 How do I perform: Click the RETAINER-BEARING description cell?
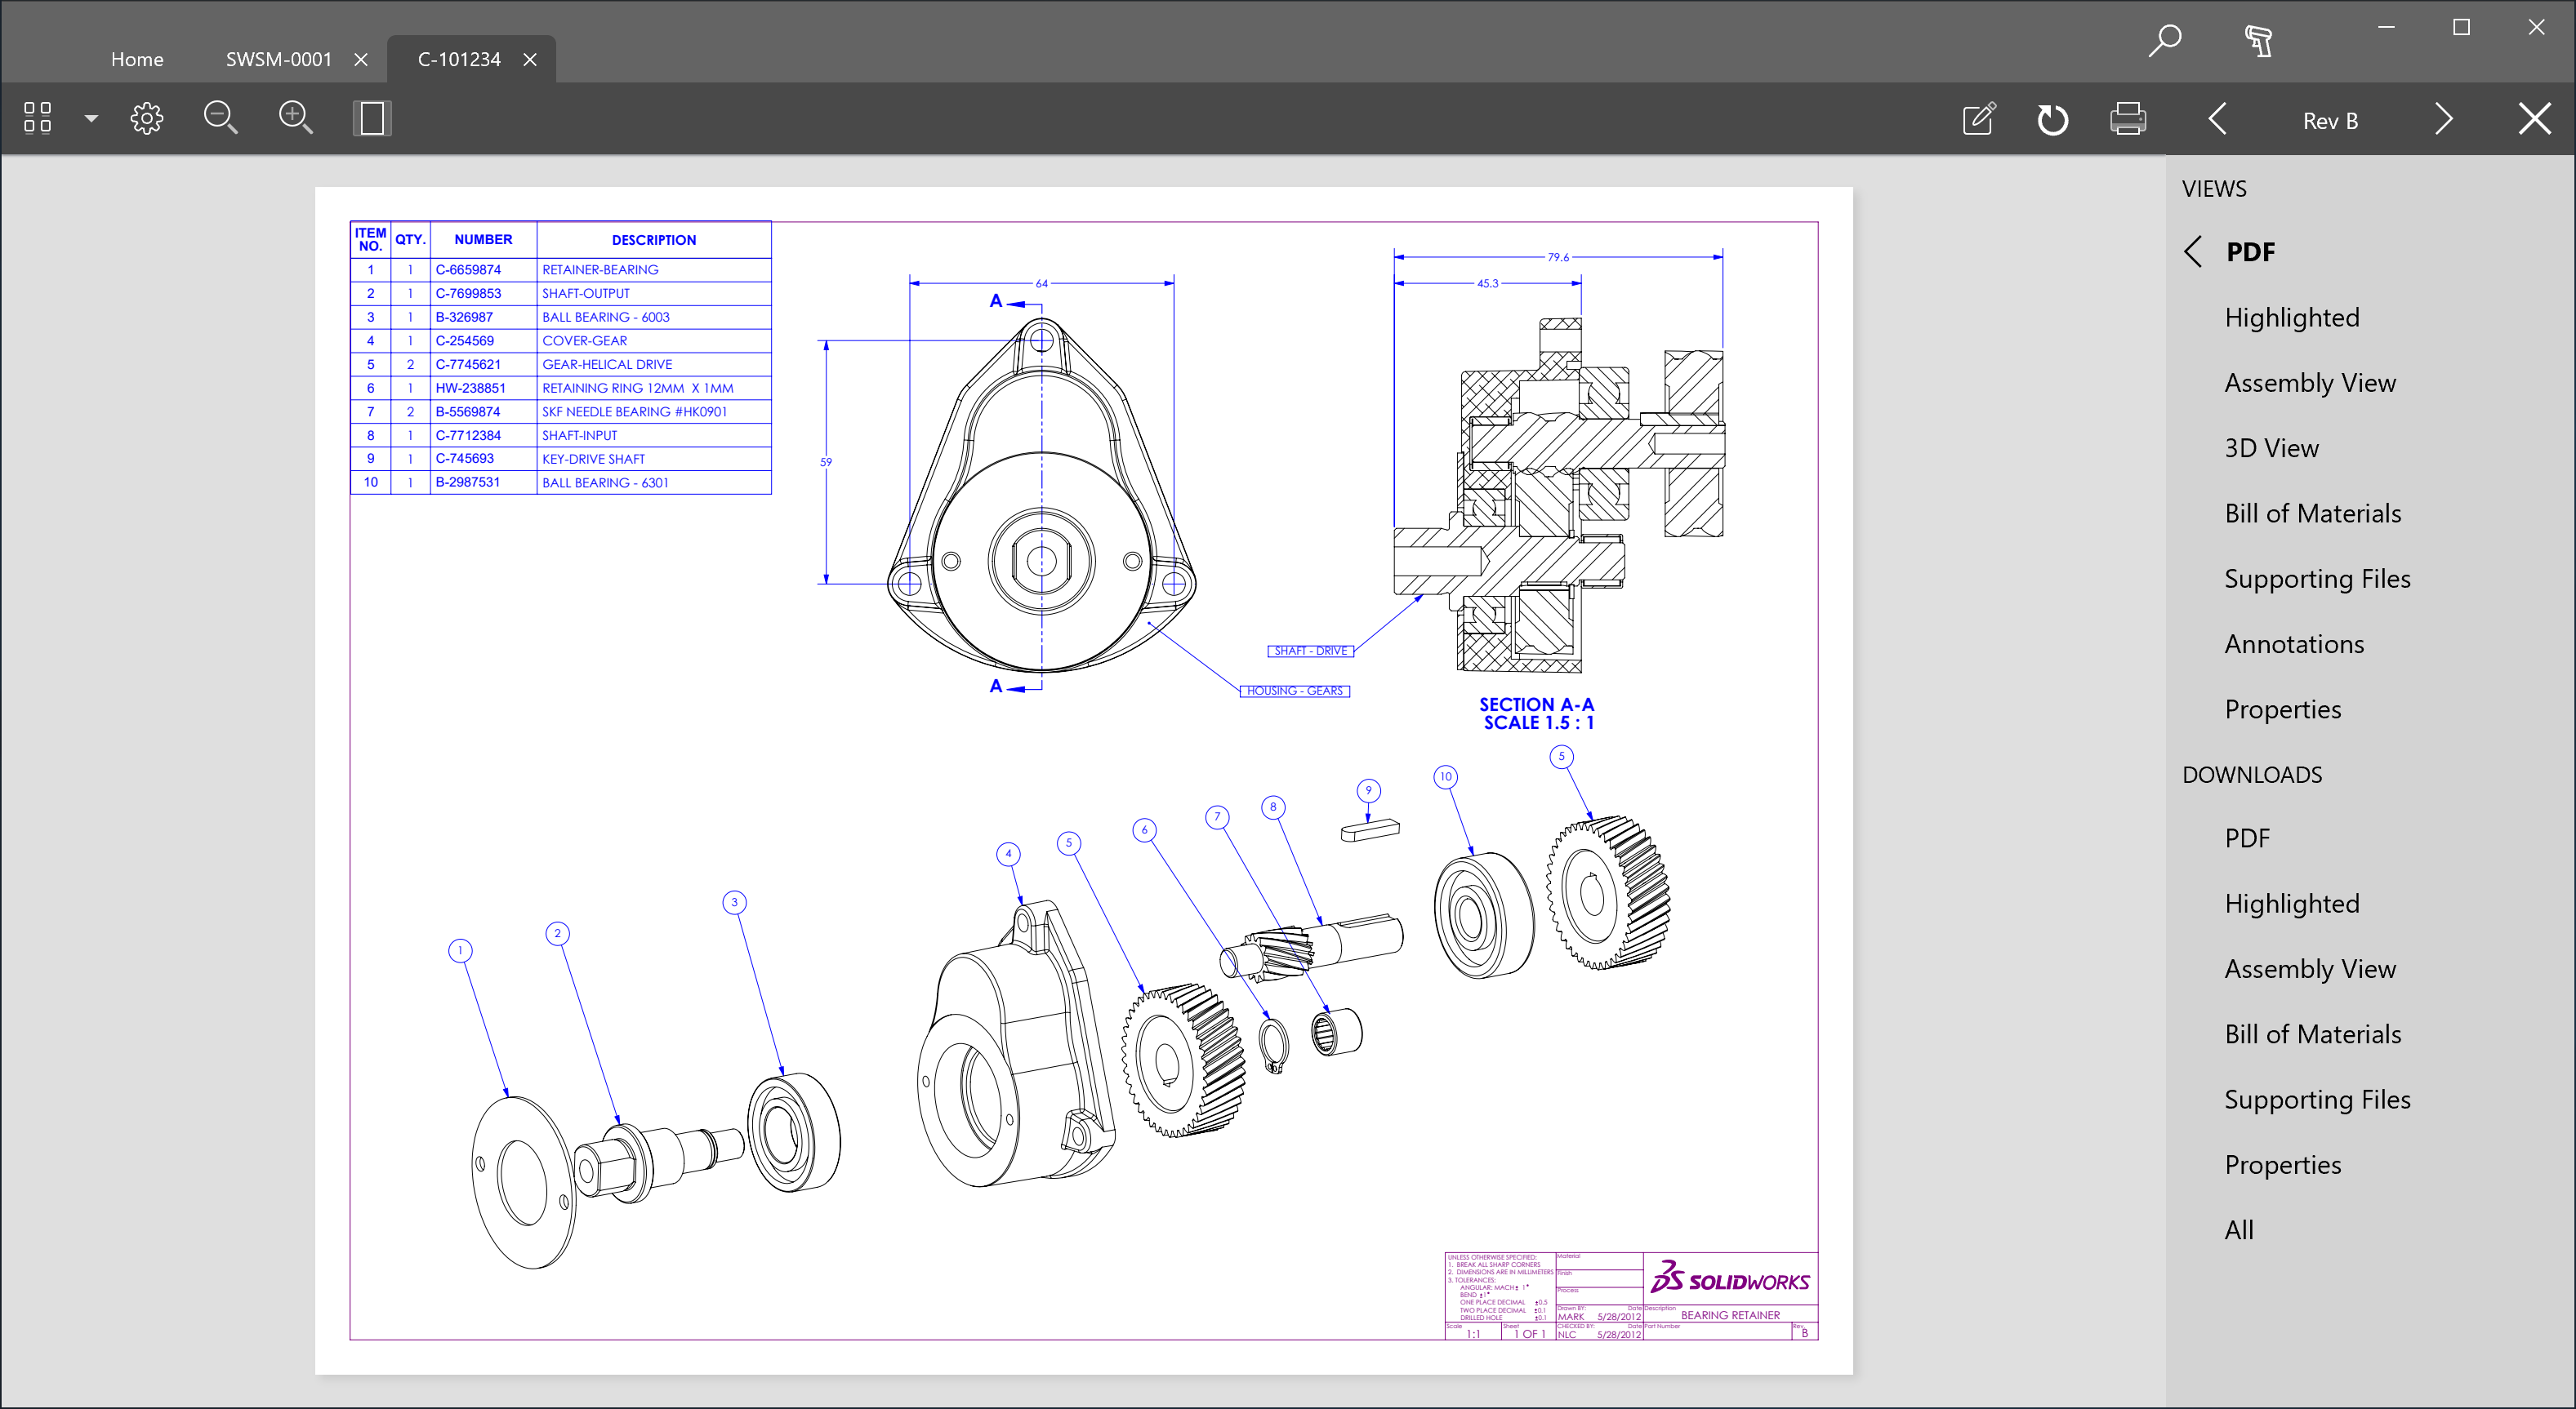pos(653,270)
